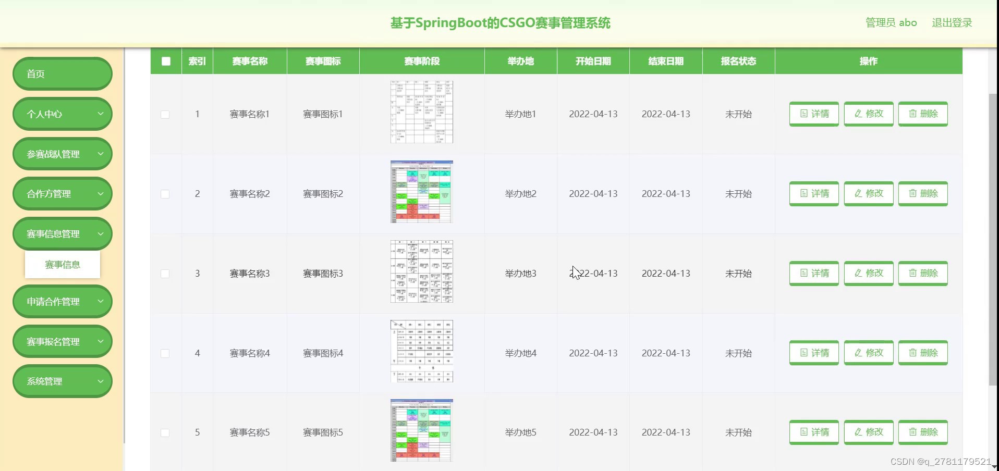Click the details icon in the 赛事名称4 row

coord(803,353)
